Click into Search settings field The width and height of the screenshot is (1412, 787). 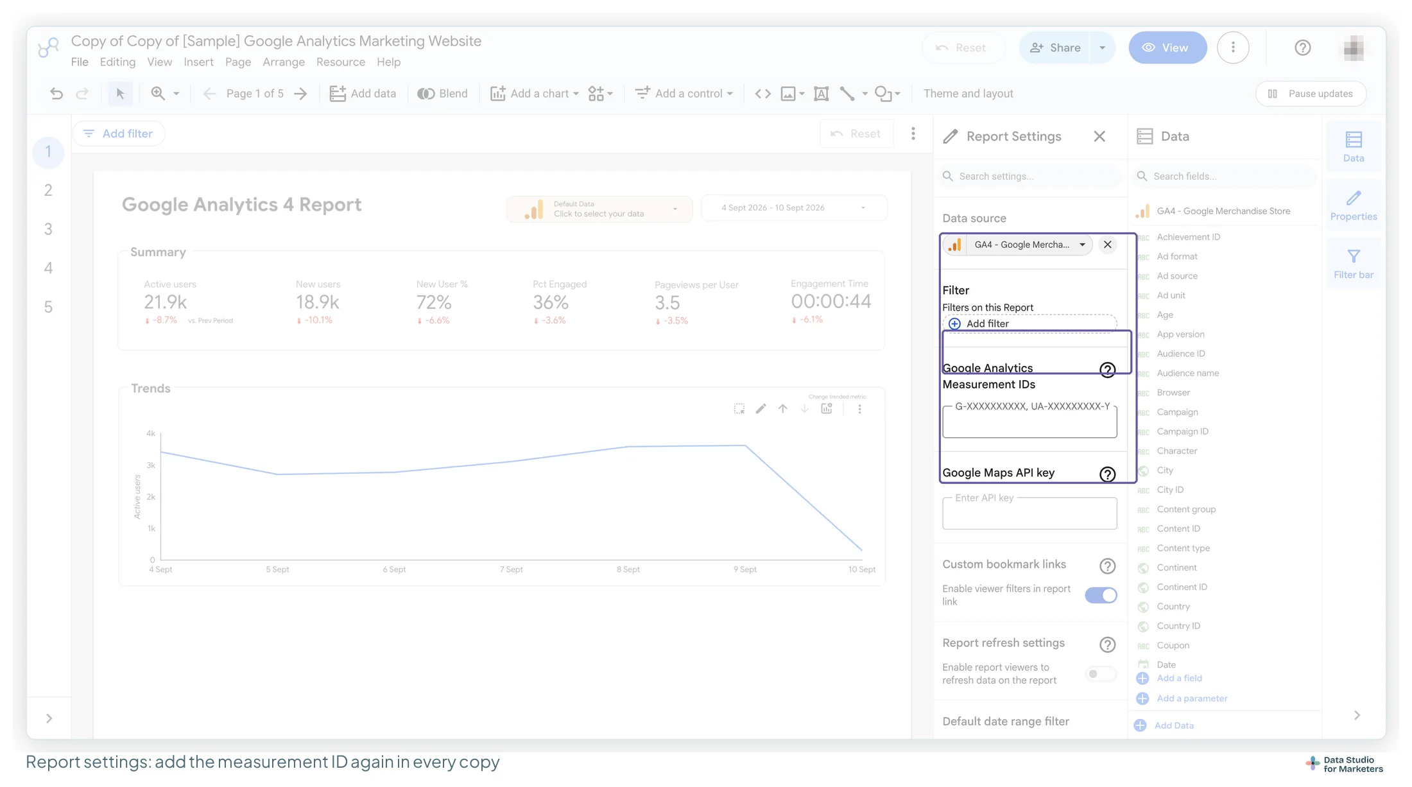coord(1031,176)
